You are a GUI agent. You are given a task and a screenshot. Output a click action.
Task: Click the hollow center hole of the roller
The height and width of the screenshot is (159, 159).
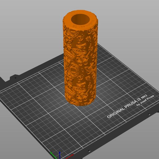pos(80,19)
